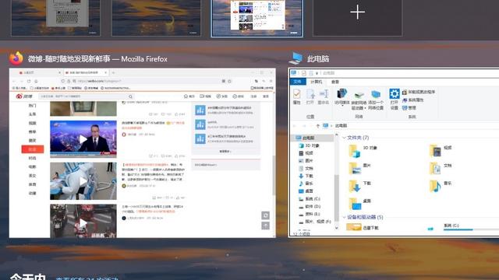This screenshot has width=499, height=280.
Task: Collapse the 设备和驱动器 (5) group
Action: point(344,217)
